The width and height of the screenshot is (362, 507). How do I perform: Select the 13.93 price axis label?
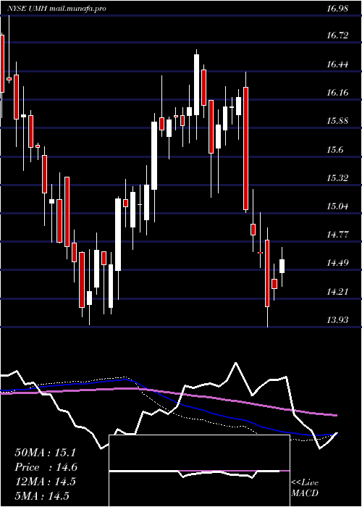[337, 320]
